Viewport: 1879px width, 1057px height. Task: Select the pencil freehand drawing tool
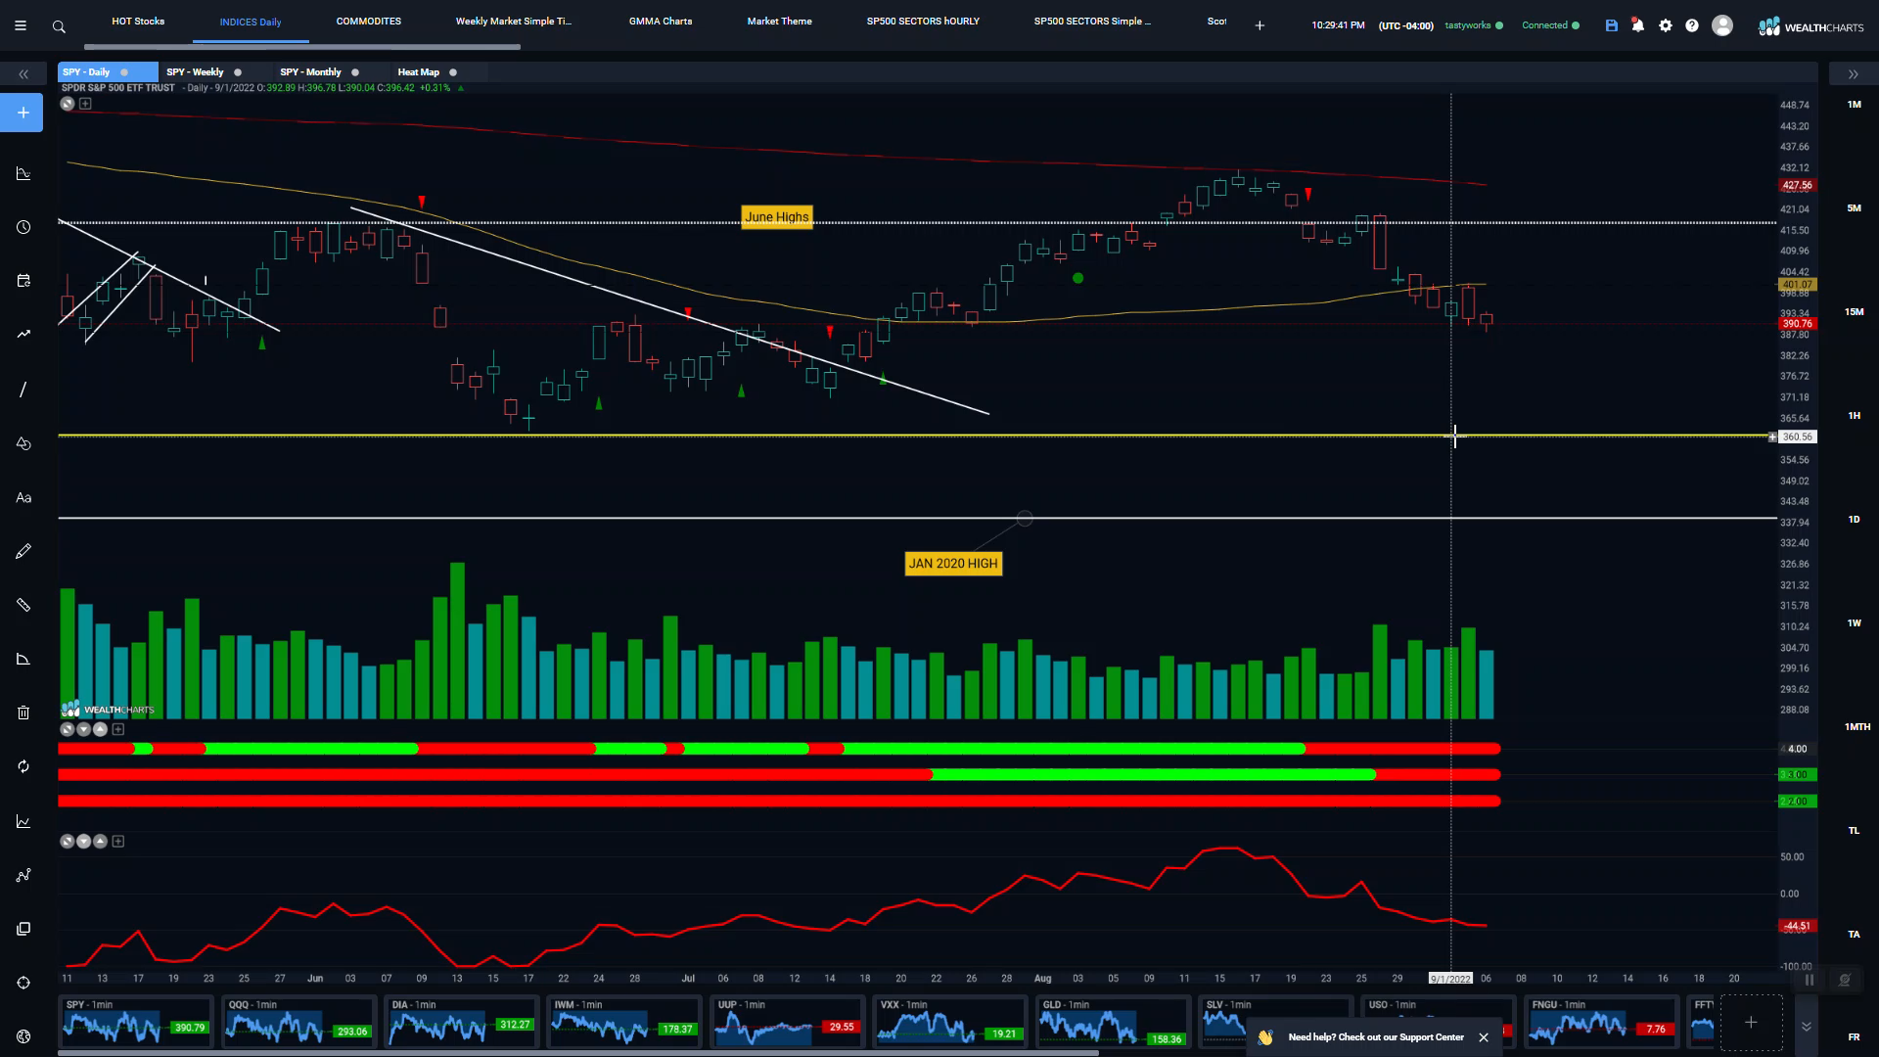tap(23, 551)
